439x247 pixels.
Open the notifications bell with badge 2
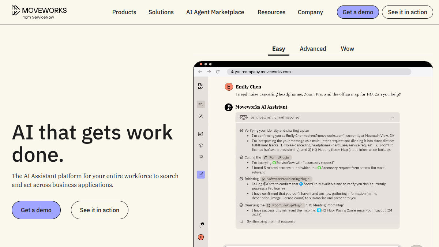point(201,225)
